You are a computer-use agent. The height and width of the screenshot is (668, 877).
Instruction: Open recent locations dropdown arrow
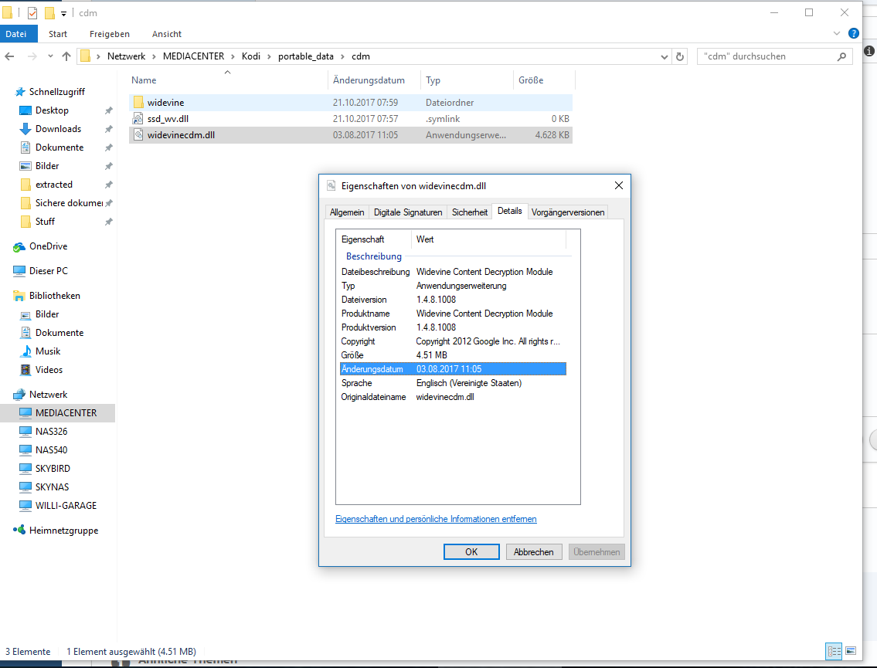tap(50, 56)
